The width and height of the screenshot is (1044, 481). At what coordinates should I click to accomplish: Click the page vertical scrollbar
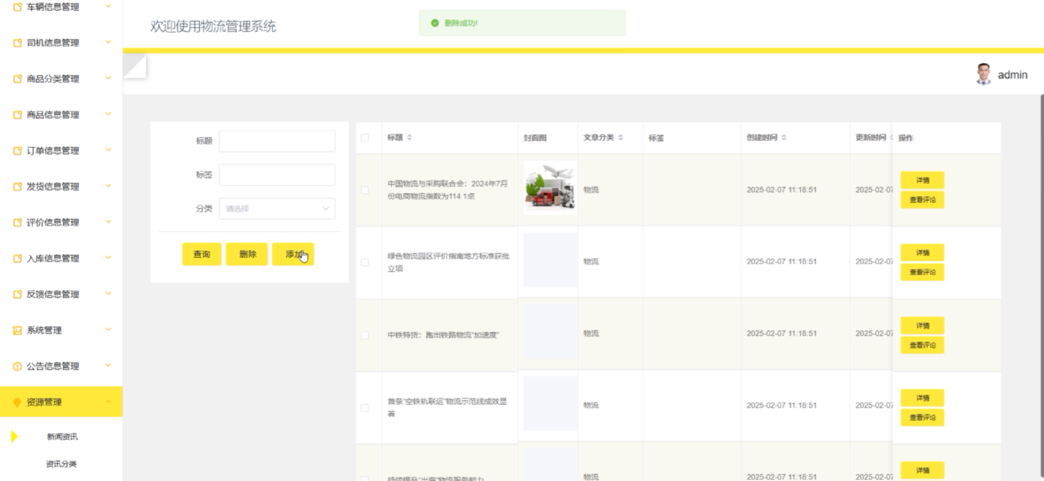tap(1042, 284)
